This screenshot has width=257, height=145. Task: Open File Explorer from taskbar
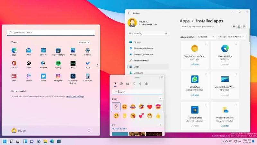point(45,141)
